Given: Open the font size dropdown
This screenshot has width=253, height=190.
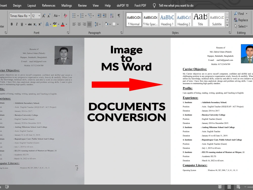Looking at the screenshot, I should pos(39,16).
